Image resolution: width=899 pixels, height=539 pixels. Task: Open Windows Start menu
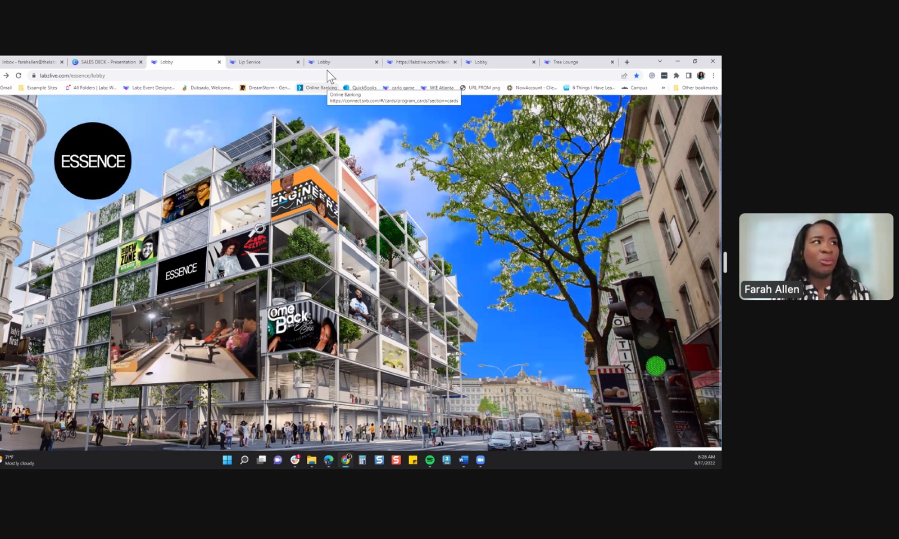(x=227, y=460)
